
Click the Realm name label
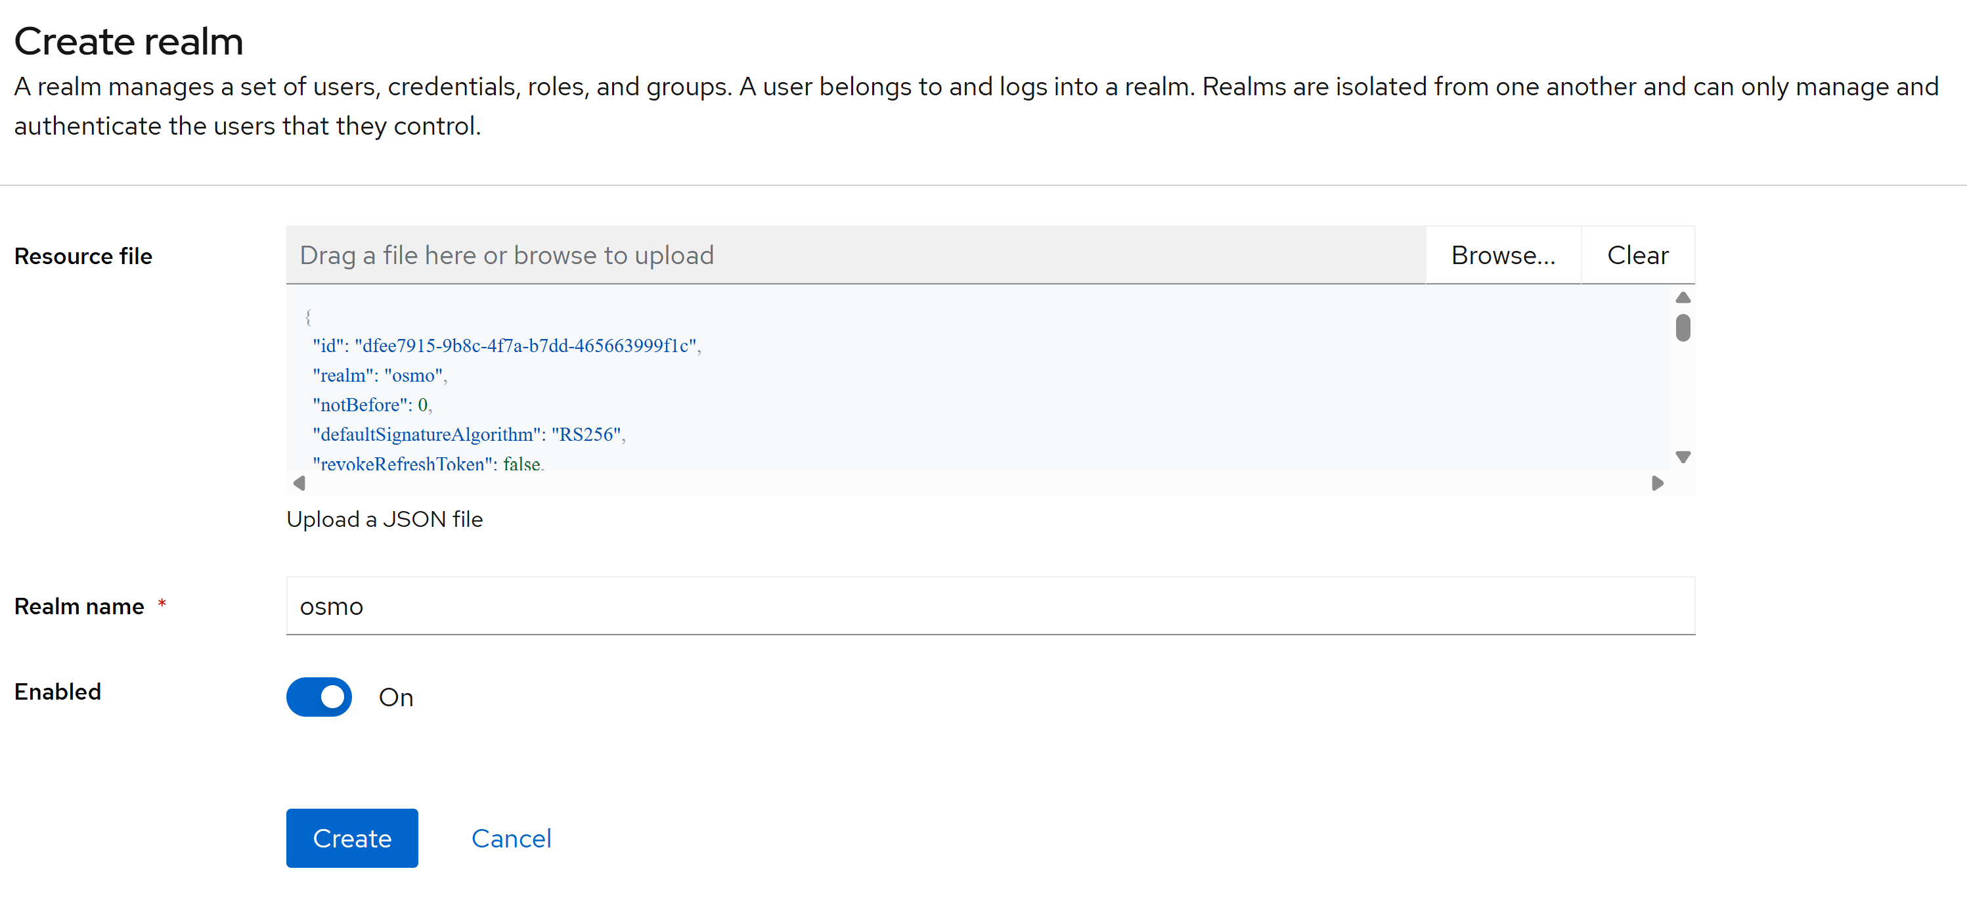[x=79, y=606]
